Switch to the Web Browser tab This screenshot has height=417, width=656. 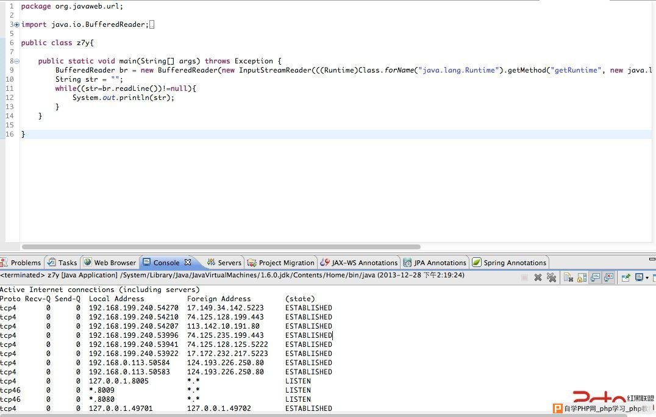coord(110,263)
